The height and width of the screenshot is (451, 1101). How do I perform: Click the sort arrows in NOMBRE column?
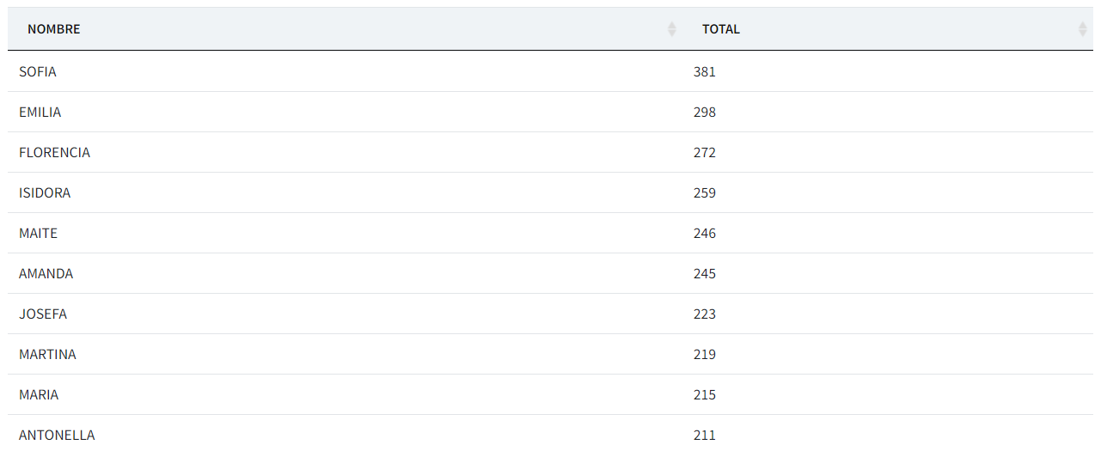tap(671, 29)
